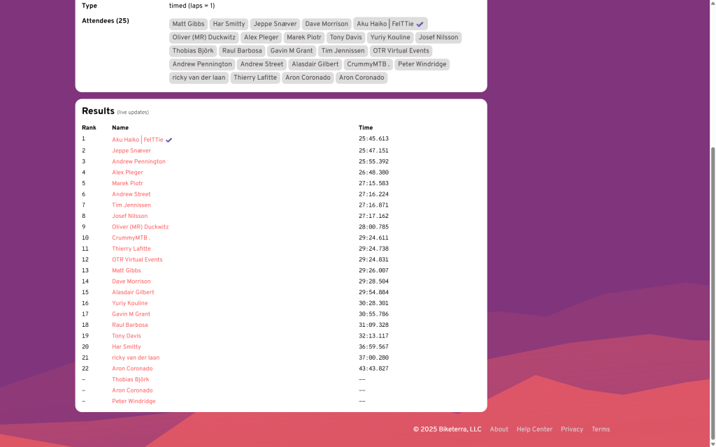The width and height of the screenshot is (716, 447).
Task: Click verified checkmark beside Aku Haiko attendee tag
Action: click(x=420, y=24)
